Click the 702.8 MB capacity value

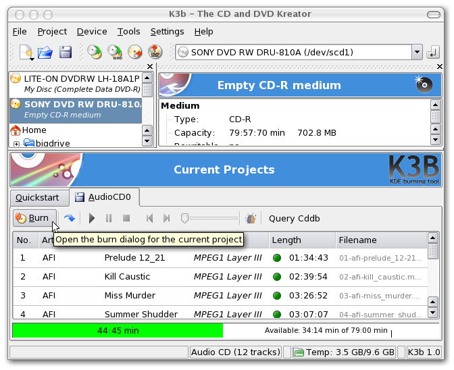(x=317, y=133)
